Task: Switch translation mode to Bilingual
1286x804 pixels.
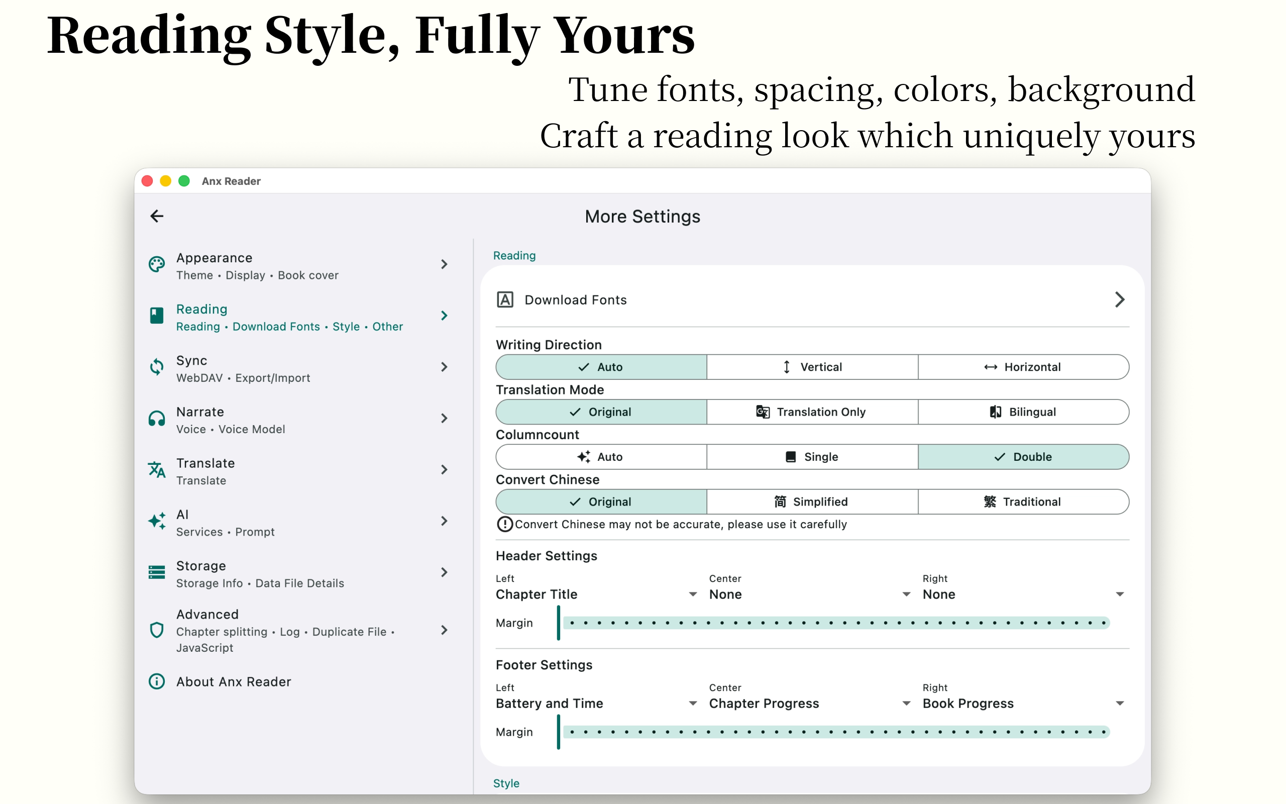Action: point(1023,412)
